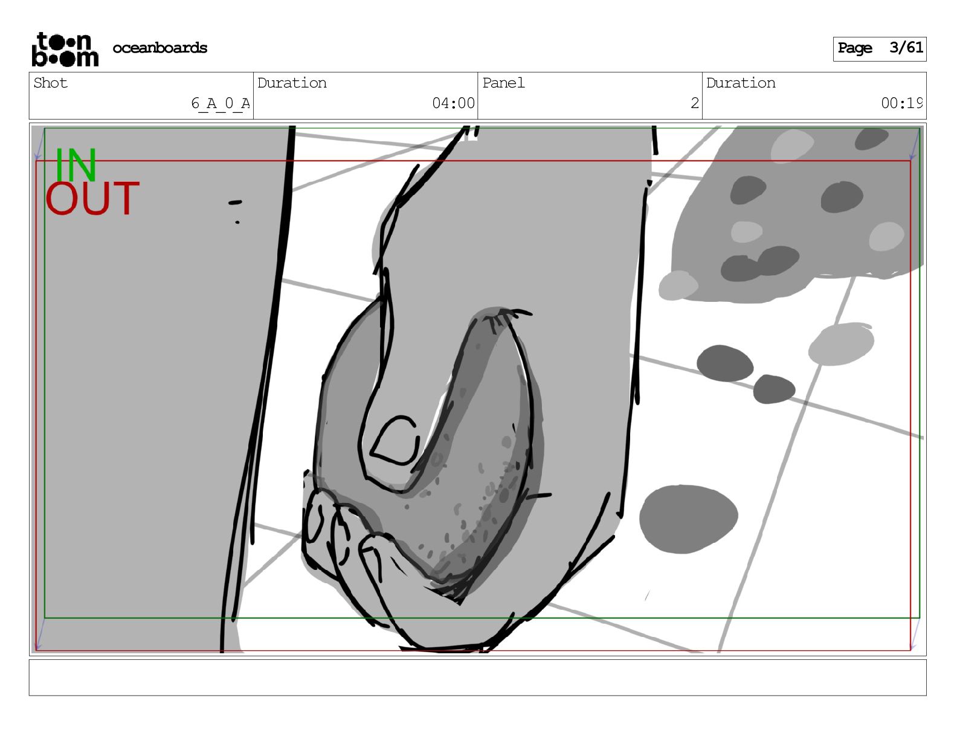Click the 'Panel' header label

coord(503,83)
